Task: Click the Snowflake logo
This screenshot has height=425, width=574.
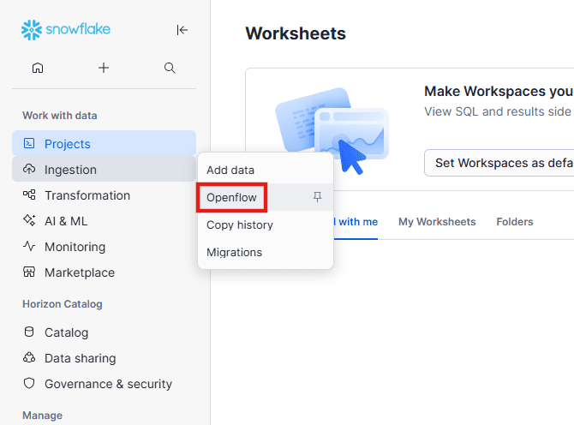Action: [65, 30]
